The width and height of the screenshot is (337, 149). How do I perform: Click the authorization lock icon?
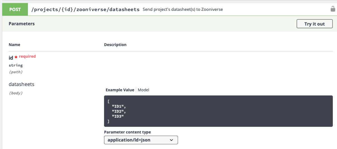pyautogui.click(x=333, y=9)
